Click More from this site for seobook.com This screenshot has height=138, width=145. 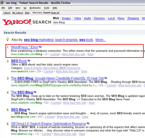click(x=67, y=71)
